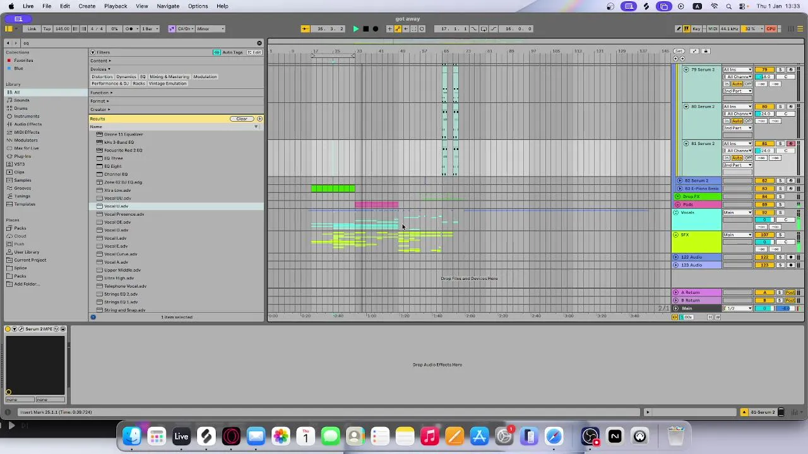Open the C#/Db root note dropdown
The height and width of the screenshot is (454, 808).
(x=186, y=28)
